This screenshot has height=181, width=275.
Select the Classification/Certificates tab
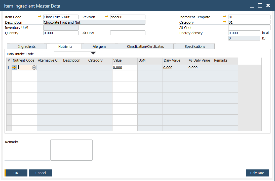pos(145,47)
